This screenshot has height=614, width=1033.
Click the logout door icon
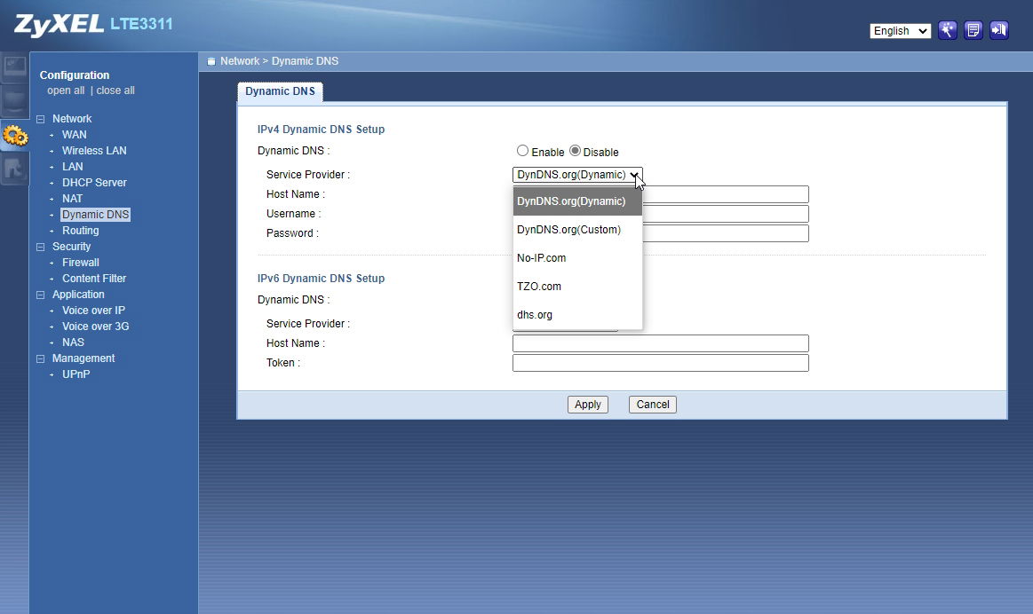pos(999,30)
